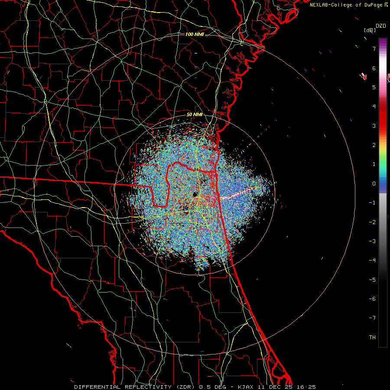Click the -1 dB scale label

coord(372,203)
